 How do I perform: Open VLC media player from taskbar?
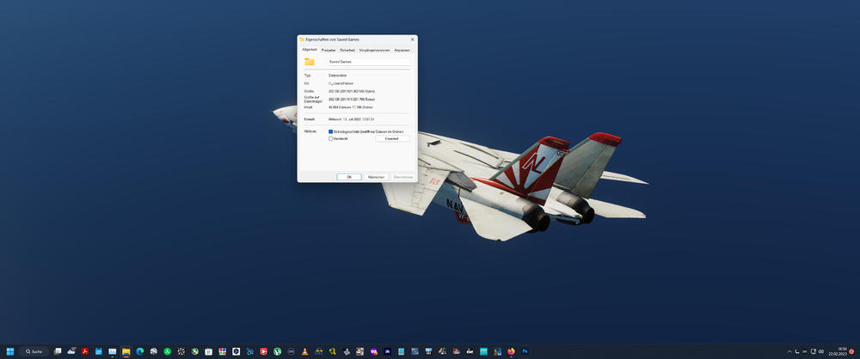304,351
